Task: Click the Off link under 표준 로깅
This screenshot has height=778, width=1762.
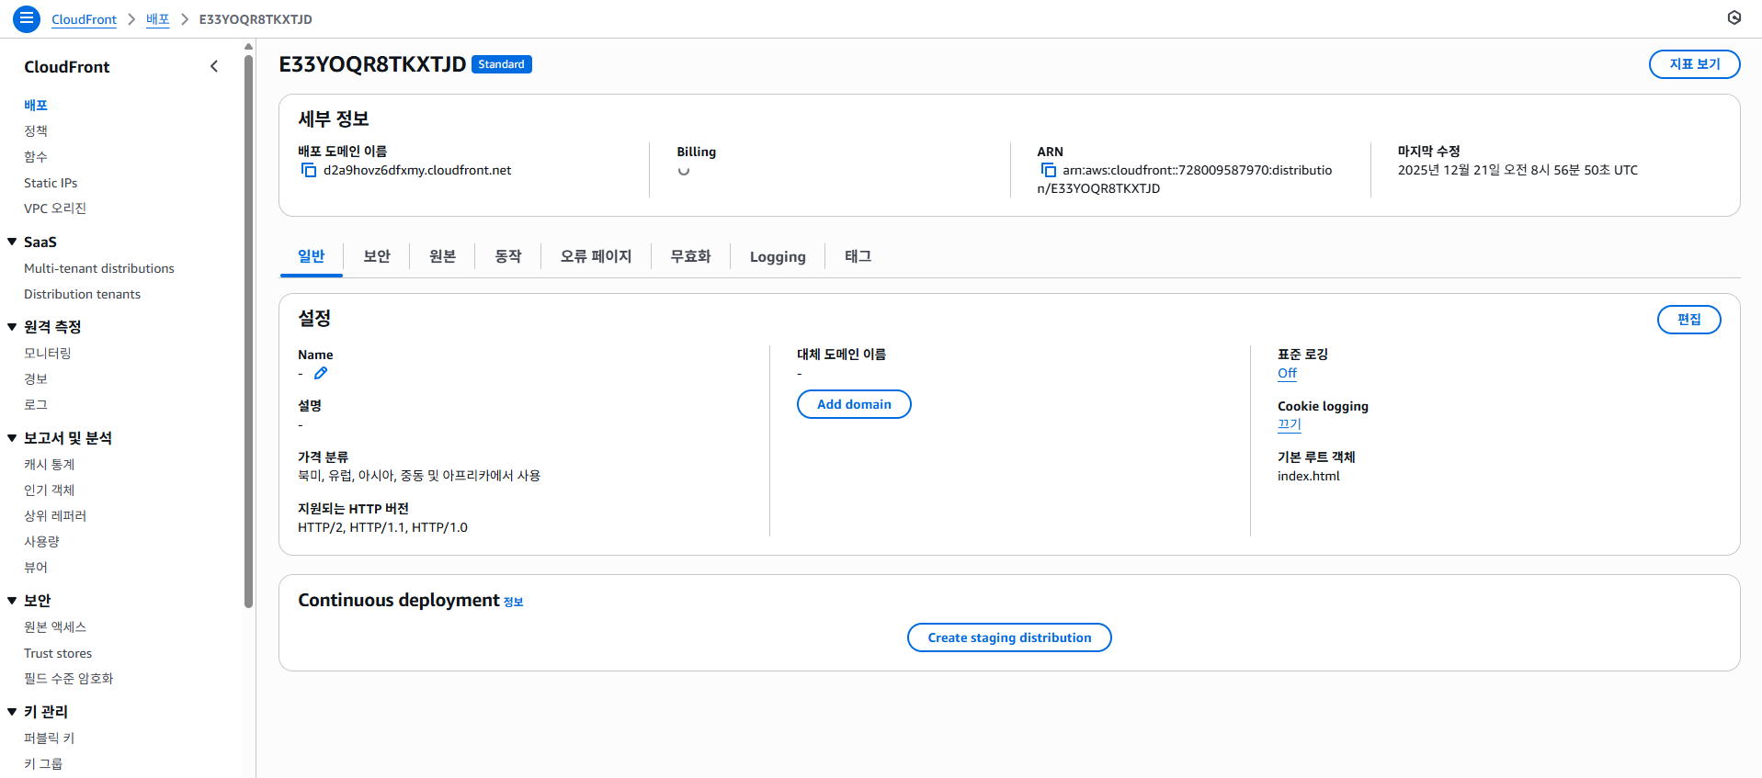Action: coord(1287,374)
